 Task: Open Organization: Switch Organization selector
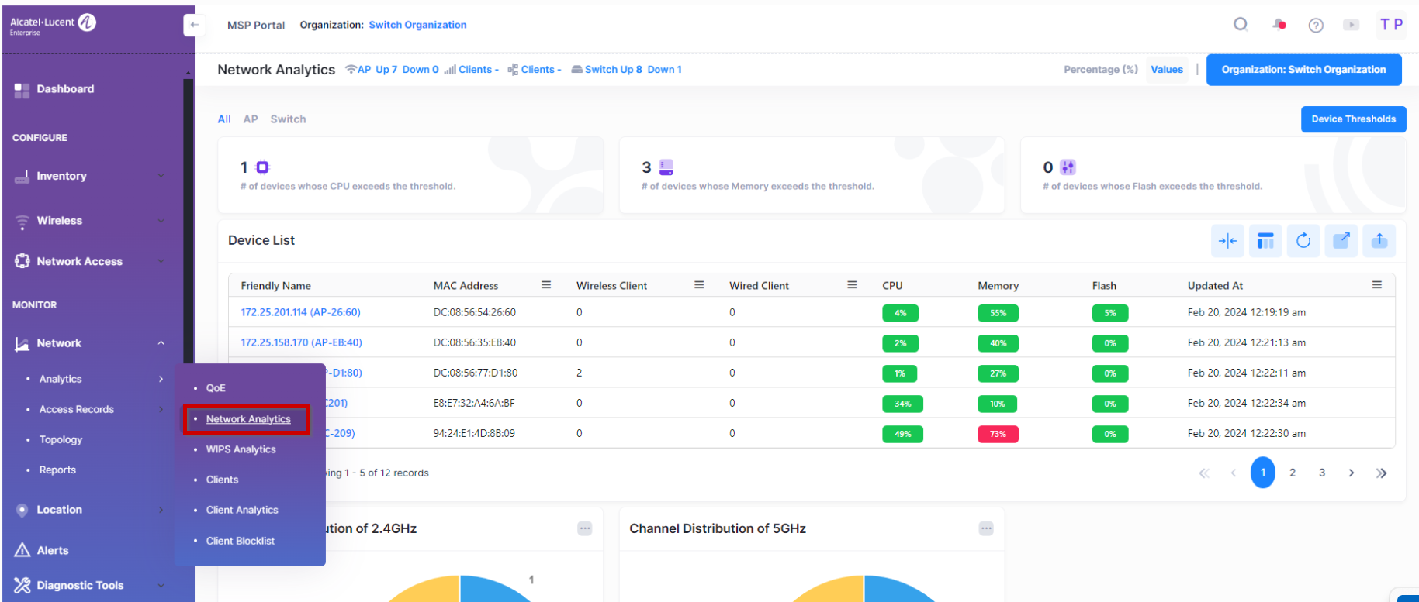point(1303,70)
